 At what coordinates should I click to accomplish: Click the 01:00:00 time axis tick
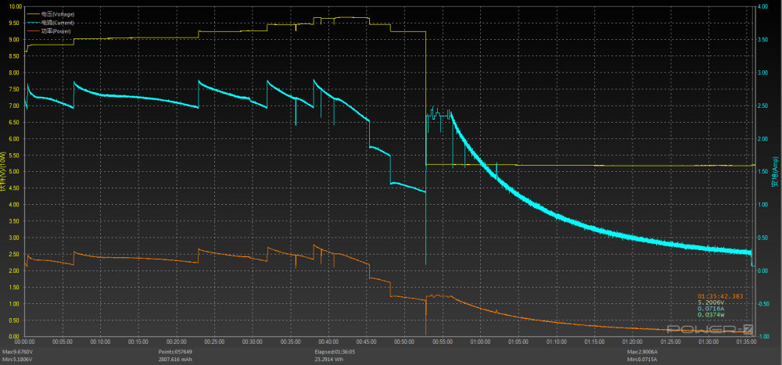480,342
